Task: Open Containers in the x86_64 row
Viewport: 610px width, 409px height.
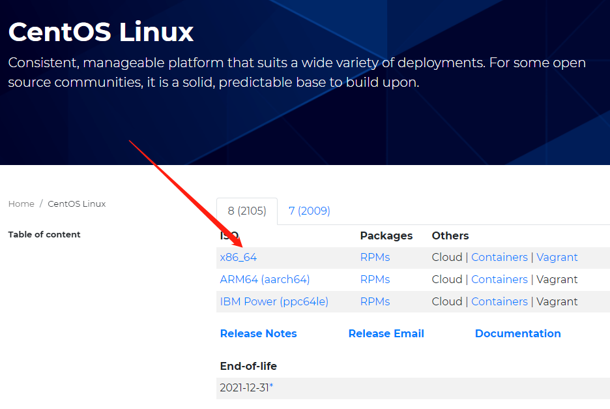Action: [x=499, y=258]
